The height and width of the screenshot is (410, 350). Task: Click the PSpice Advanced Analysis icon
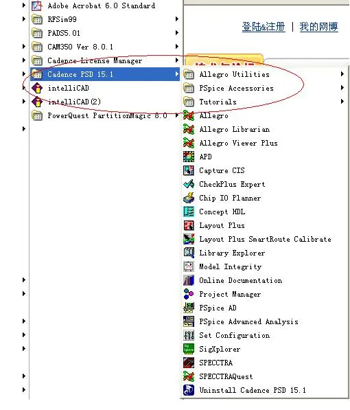[x=189, y=321]
